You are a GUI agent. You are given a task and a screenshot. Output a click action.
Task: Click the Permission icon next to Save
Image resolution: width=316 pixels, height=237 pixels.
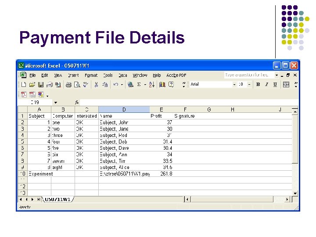pyautogui.click(x=49, y=85)
